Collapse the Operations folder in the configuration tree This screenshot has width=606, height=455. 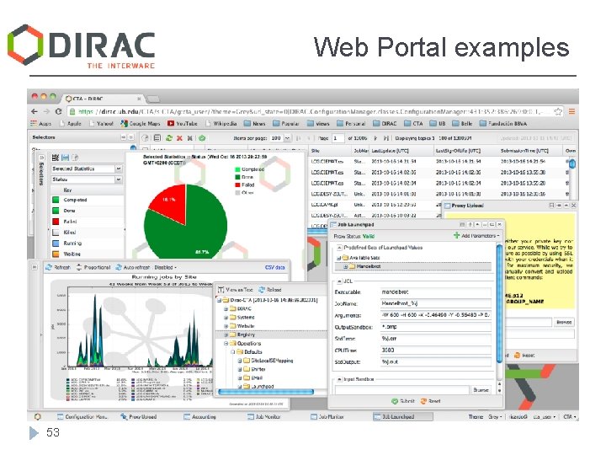(x=226, y=343)
